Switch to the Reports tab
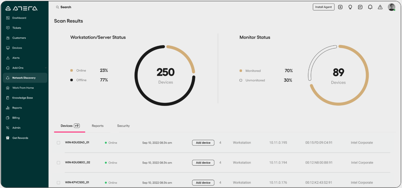Image resolution: width=402 pixels, height=188 pixels. [x=97, y=126]
